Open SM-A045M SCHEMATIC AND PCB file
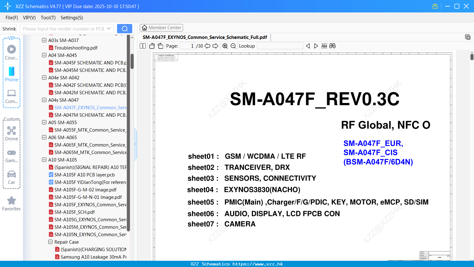474x267 pixels. click(x=88, y=70)
